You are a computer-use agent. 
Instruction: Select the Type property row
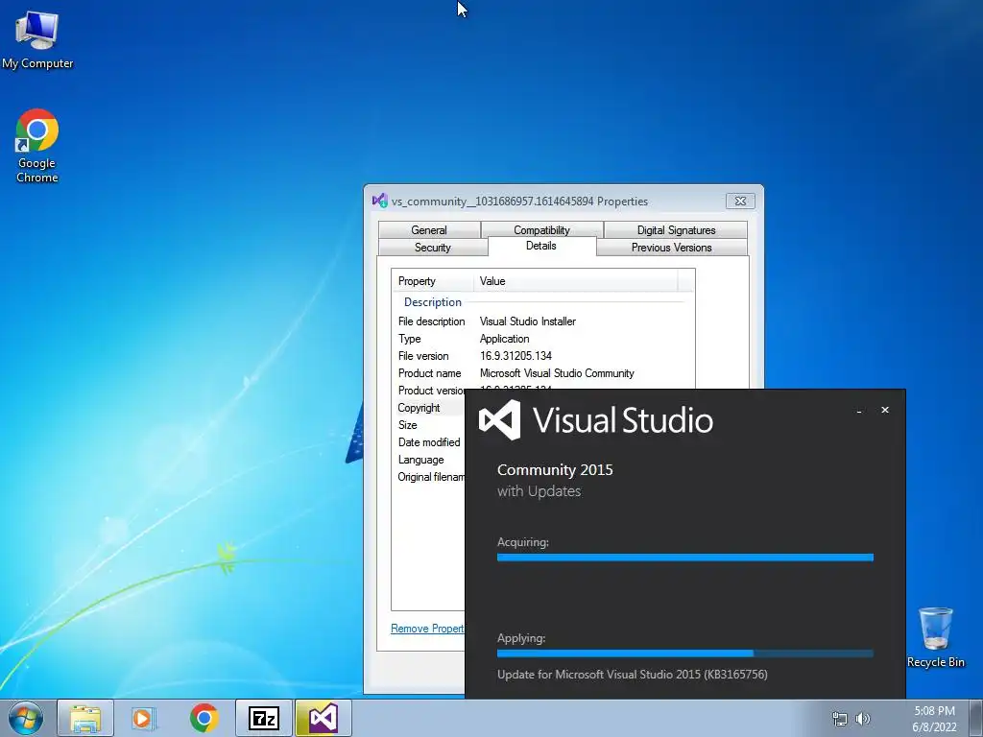543,339
